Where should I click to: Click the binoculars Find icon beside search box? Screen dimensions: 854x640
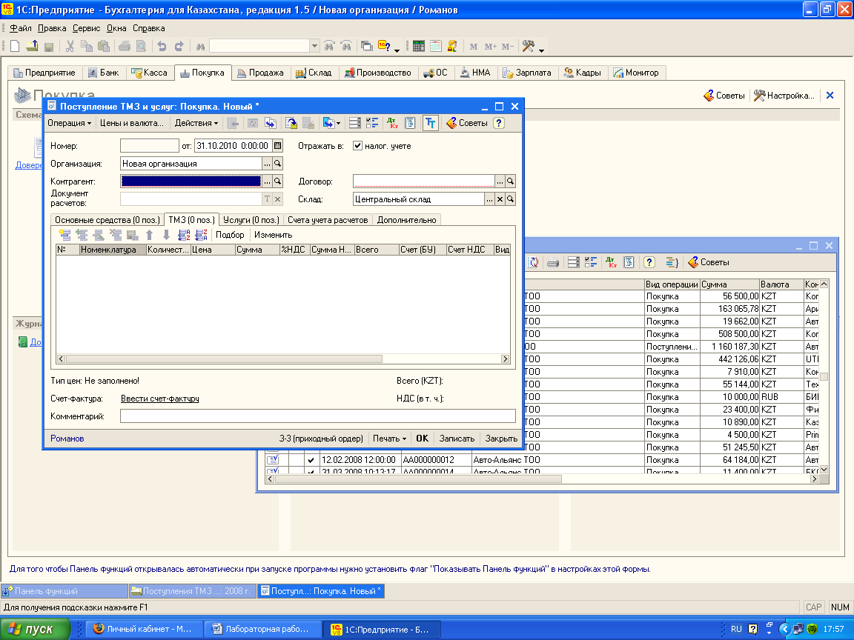click(x=200, y=47)
